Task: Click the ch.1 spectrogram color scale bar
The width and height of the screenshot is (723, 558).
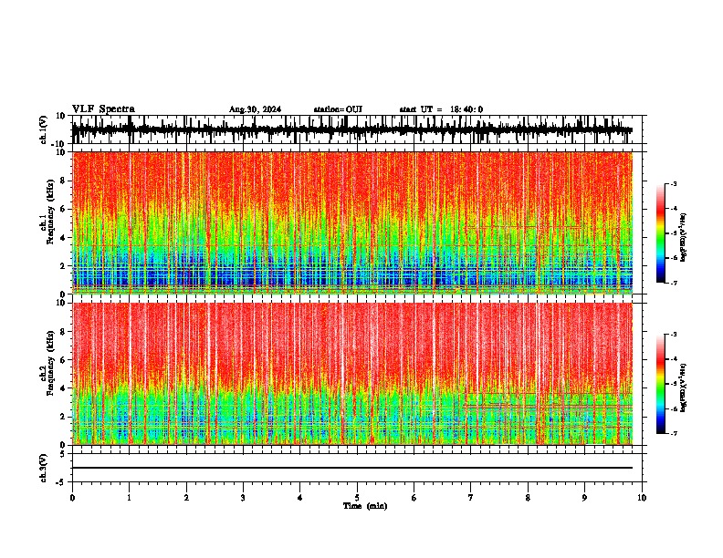Action: pos(660,233)
